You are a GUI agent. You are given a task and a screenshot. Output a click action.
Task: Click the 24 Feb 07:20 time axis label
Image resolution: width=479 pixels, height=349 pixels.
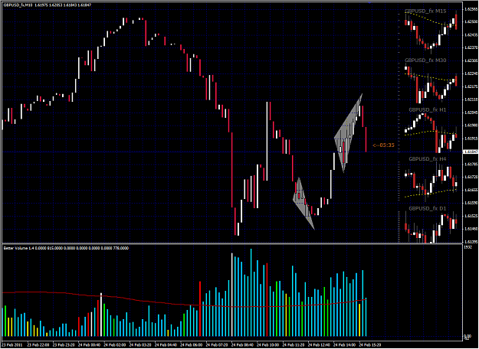point(217,345)
